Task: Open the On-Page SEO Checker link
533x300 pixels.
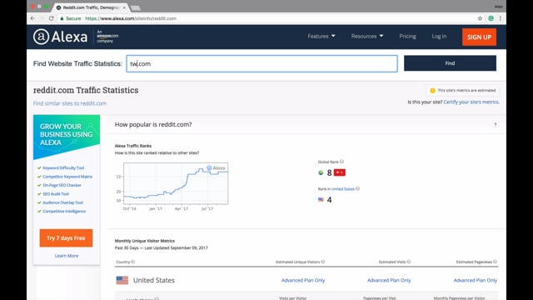Action: pos(62,185)
